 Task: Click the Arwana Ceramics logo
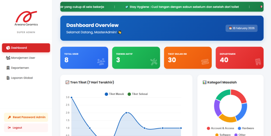click(x=26, y=18)
